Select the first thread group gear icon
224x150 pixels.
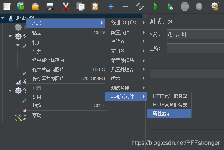pos(18,36)
